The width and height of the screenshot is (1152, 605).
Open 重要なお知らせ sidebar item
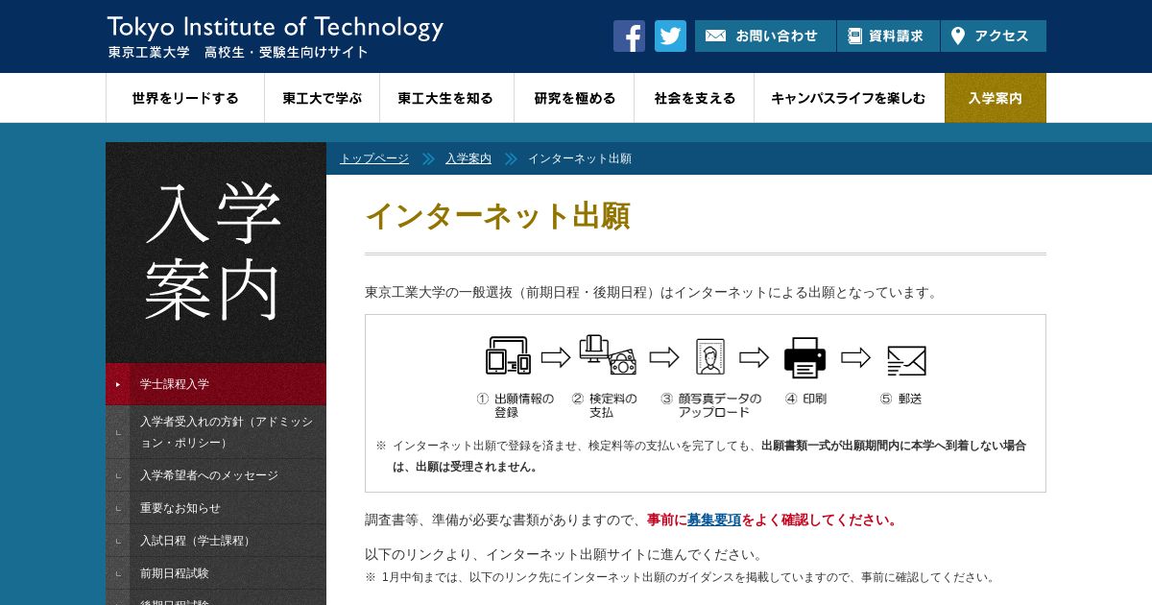click(216, 508)
